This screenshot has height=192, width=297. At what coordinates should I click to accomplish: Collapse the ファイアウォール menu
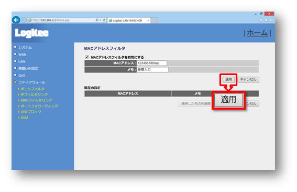point(32,82)
